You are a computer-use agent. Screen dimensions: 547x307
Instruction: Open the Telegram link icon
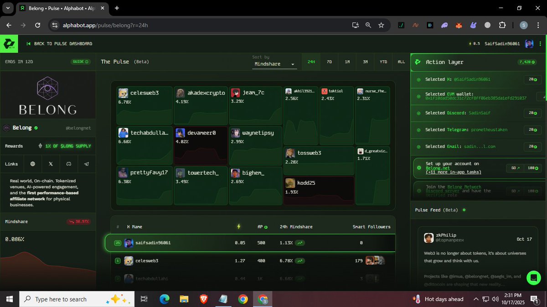point(87,164)
